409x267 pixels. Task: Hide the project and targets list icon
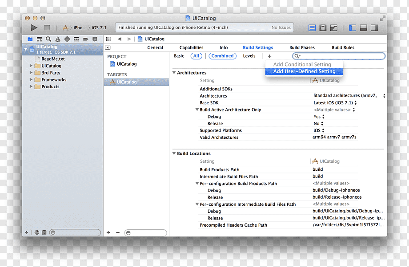[108, 47]
